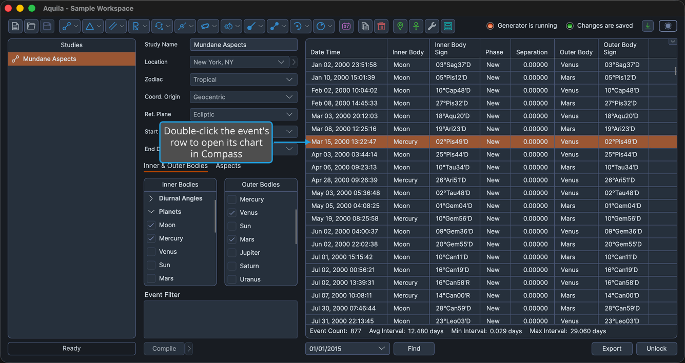Open the retrograde Rx study tool
The height and width of the screenshot is (363, 685).
click(x=139, y=26)
